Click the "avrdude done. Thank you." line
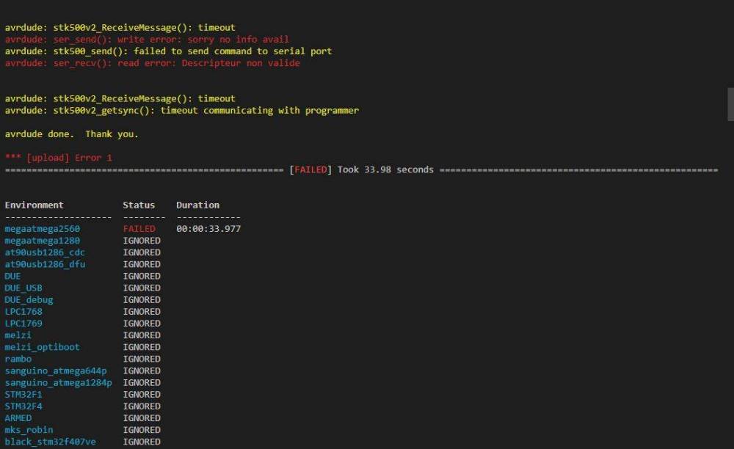Image resolution: width=734 pixels, height=449 pixels. click(x=71, y=134)
